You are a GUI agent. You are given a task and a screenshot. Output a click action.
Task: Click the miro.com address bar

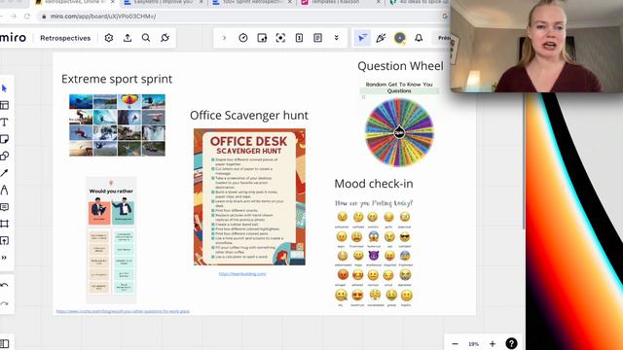coord(238,17)
